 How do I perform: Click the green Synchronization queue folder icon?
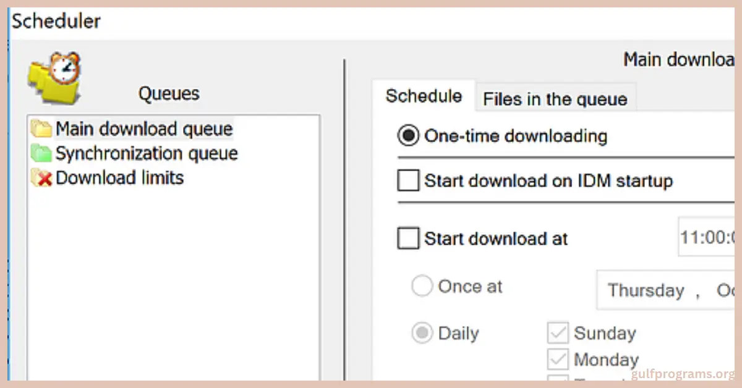41,153
